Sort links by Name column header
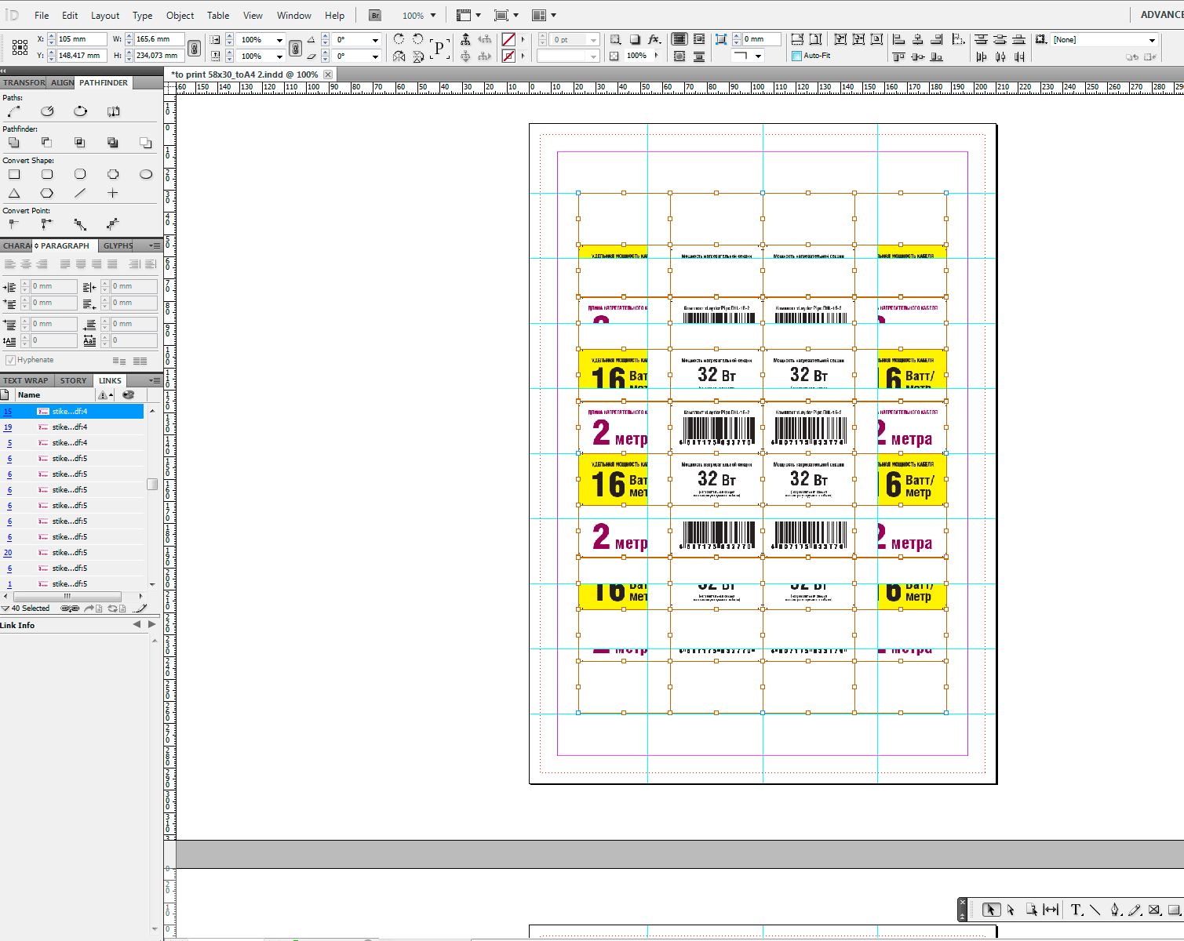This screenshot has height=941, width=1184. point(29,394)
